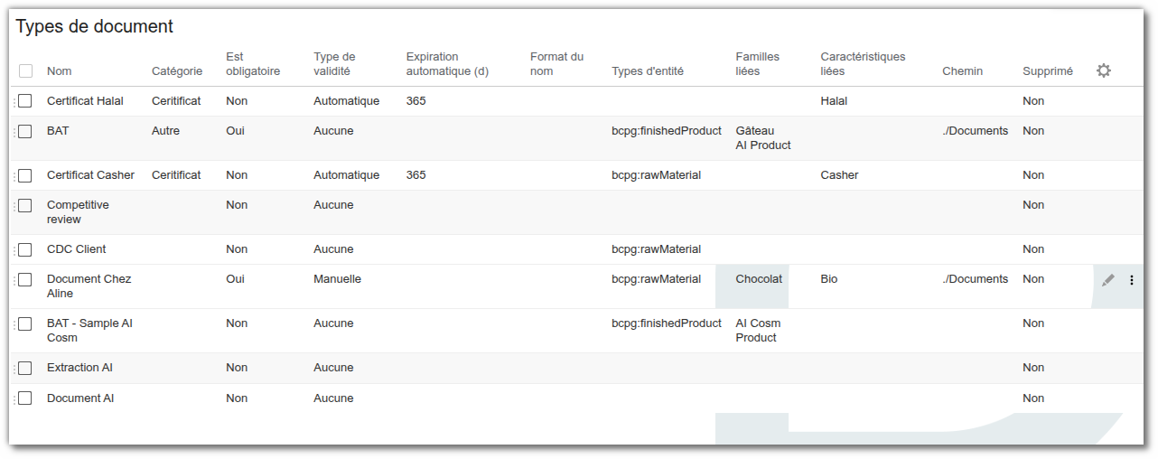Sort by the Nom column header
Image resolution: width=1158 pixels, height=459 pixels.
pos(60,70)
